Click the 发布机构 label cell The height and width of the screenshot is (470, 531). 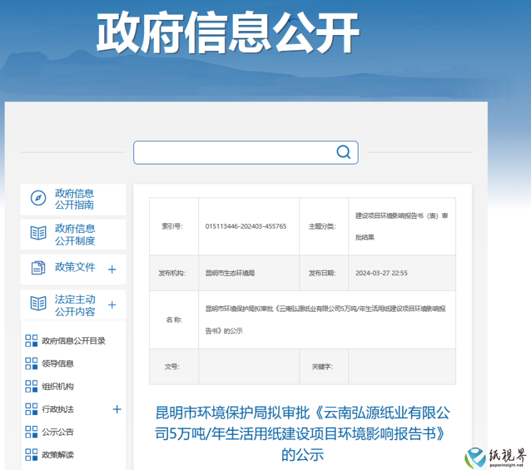174,273
